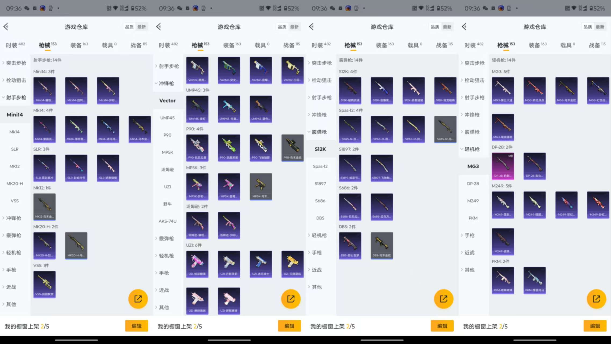Open the gray DBS gold-pattern skin

381,245
